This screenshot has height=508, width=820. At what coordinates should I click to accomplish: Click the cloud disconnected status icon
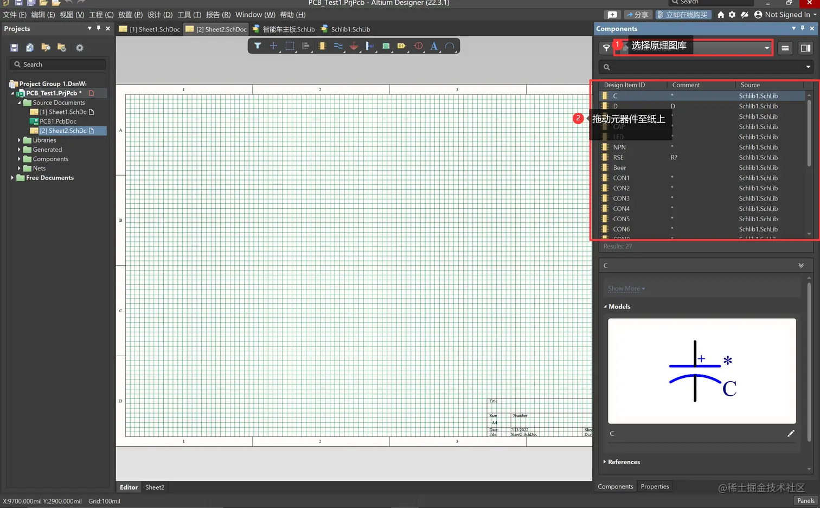745,15
